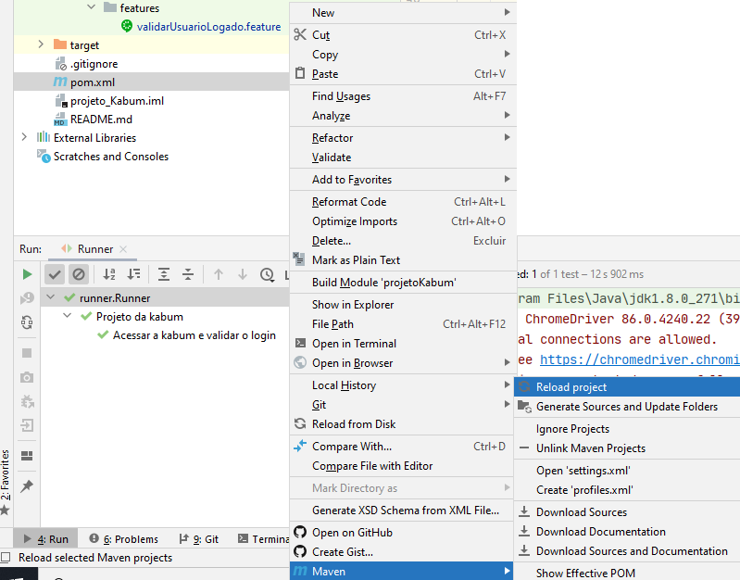The height and width of the screenshot is (580, 740).
Task: Choose Create Gist...
Action: coord(402,551)
